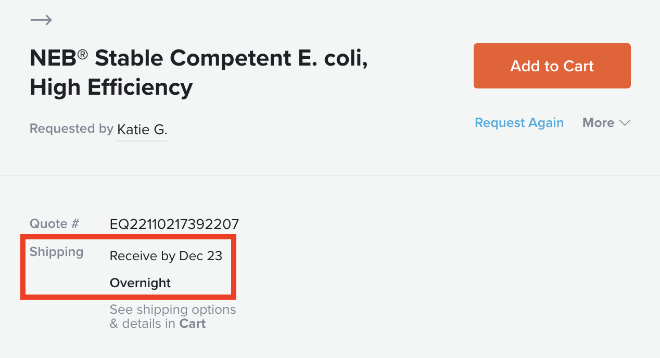660x358 pixels.
Task: Click the NEB Stable Competent E. coli title
Action: (199, 58)
